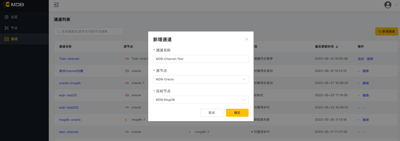Image resolution: width=400 pixels, height=141 pixels.
Task: Click the 总览 dashboard icon
Action: click(7, 17)
